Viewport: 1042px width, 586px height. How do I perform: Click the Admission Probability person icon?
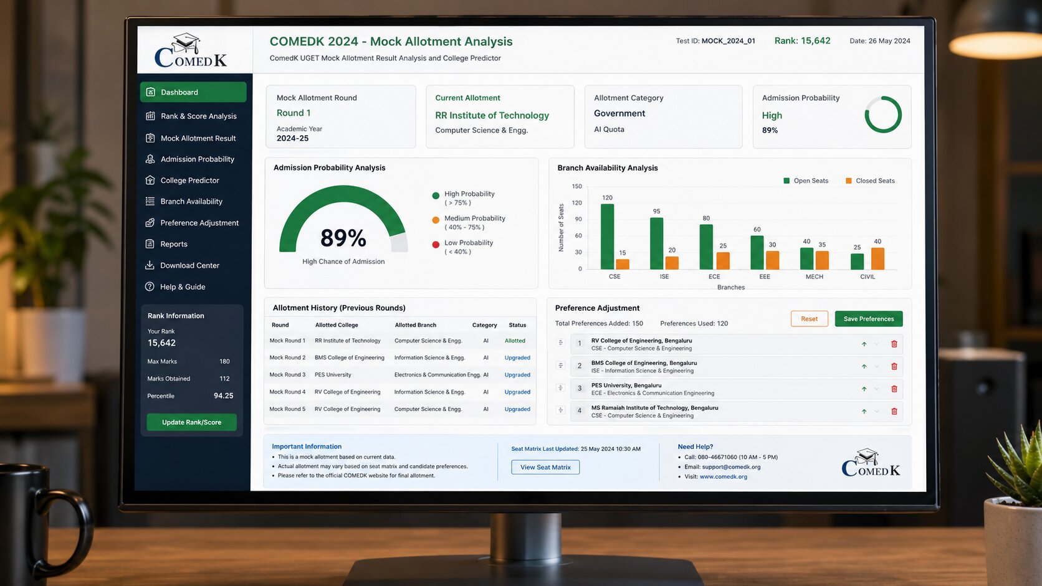pos(150,159)
